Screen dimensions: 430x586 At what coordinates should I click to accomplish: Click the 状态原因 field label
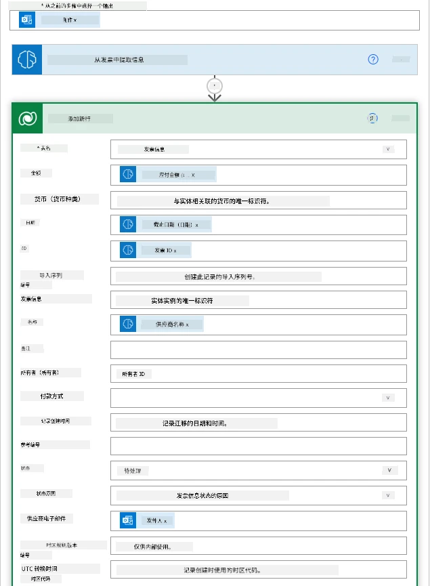pos(46,493)
